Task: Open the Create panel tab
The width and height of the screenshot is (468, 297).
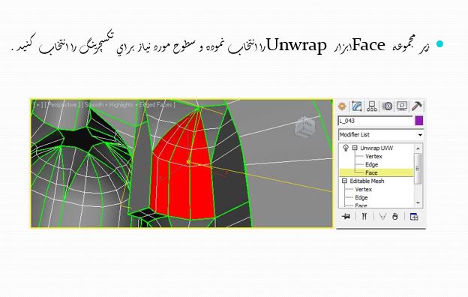Action: pos(342,106)
